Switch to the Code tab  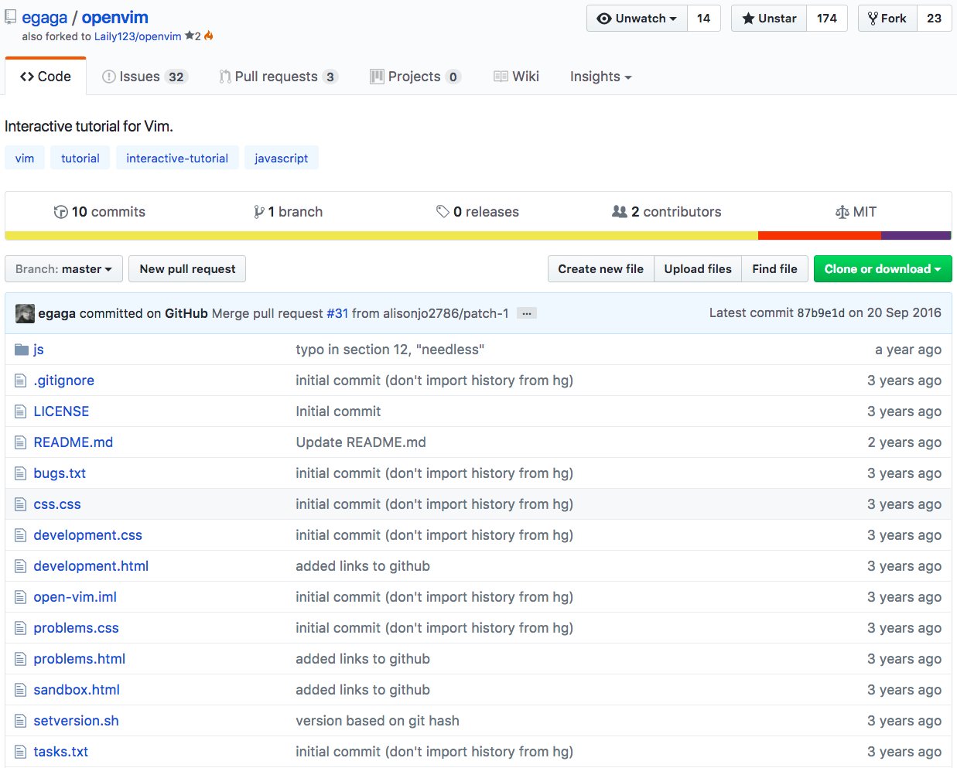point(46,77)
